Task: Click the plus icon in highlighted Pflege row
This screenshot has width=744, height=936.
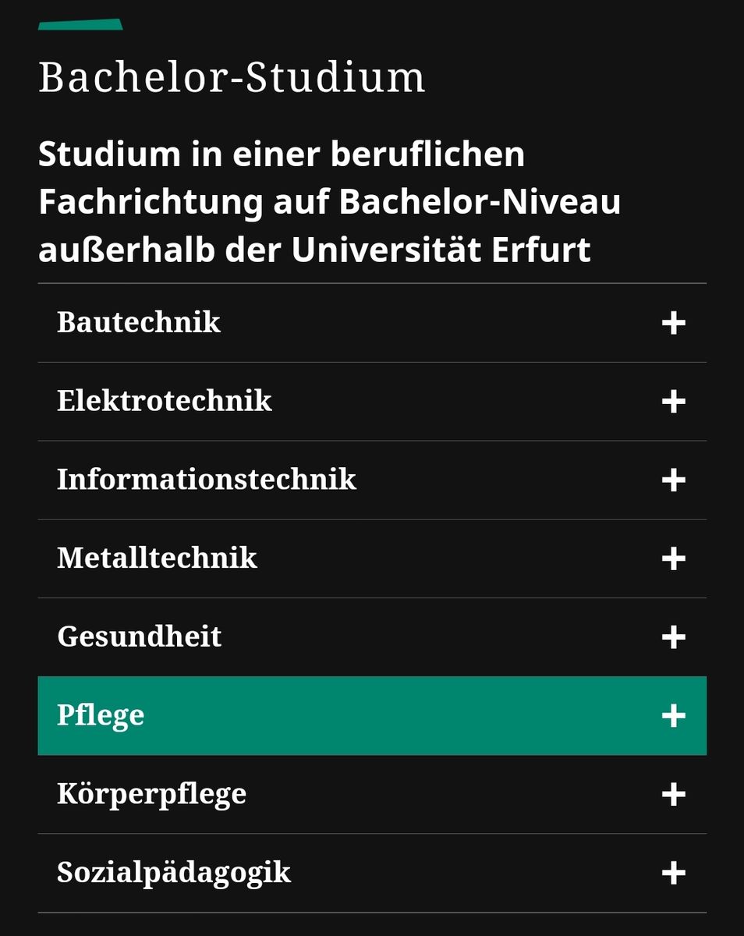Action: coord(673,716)
